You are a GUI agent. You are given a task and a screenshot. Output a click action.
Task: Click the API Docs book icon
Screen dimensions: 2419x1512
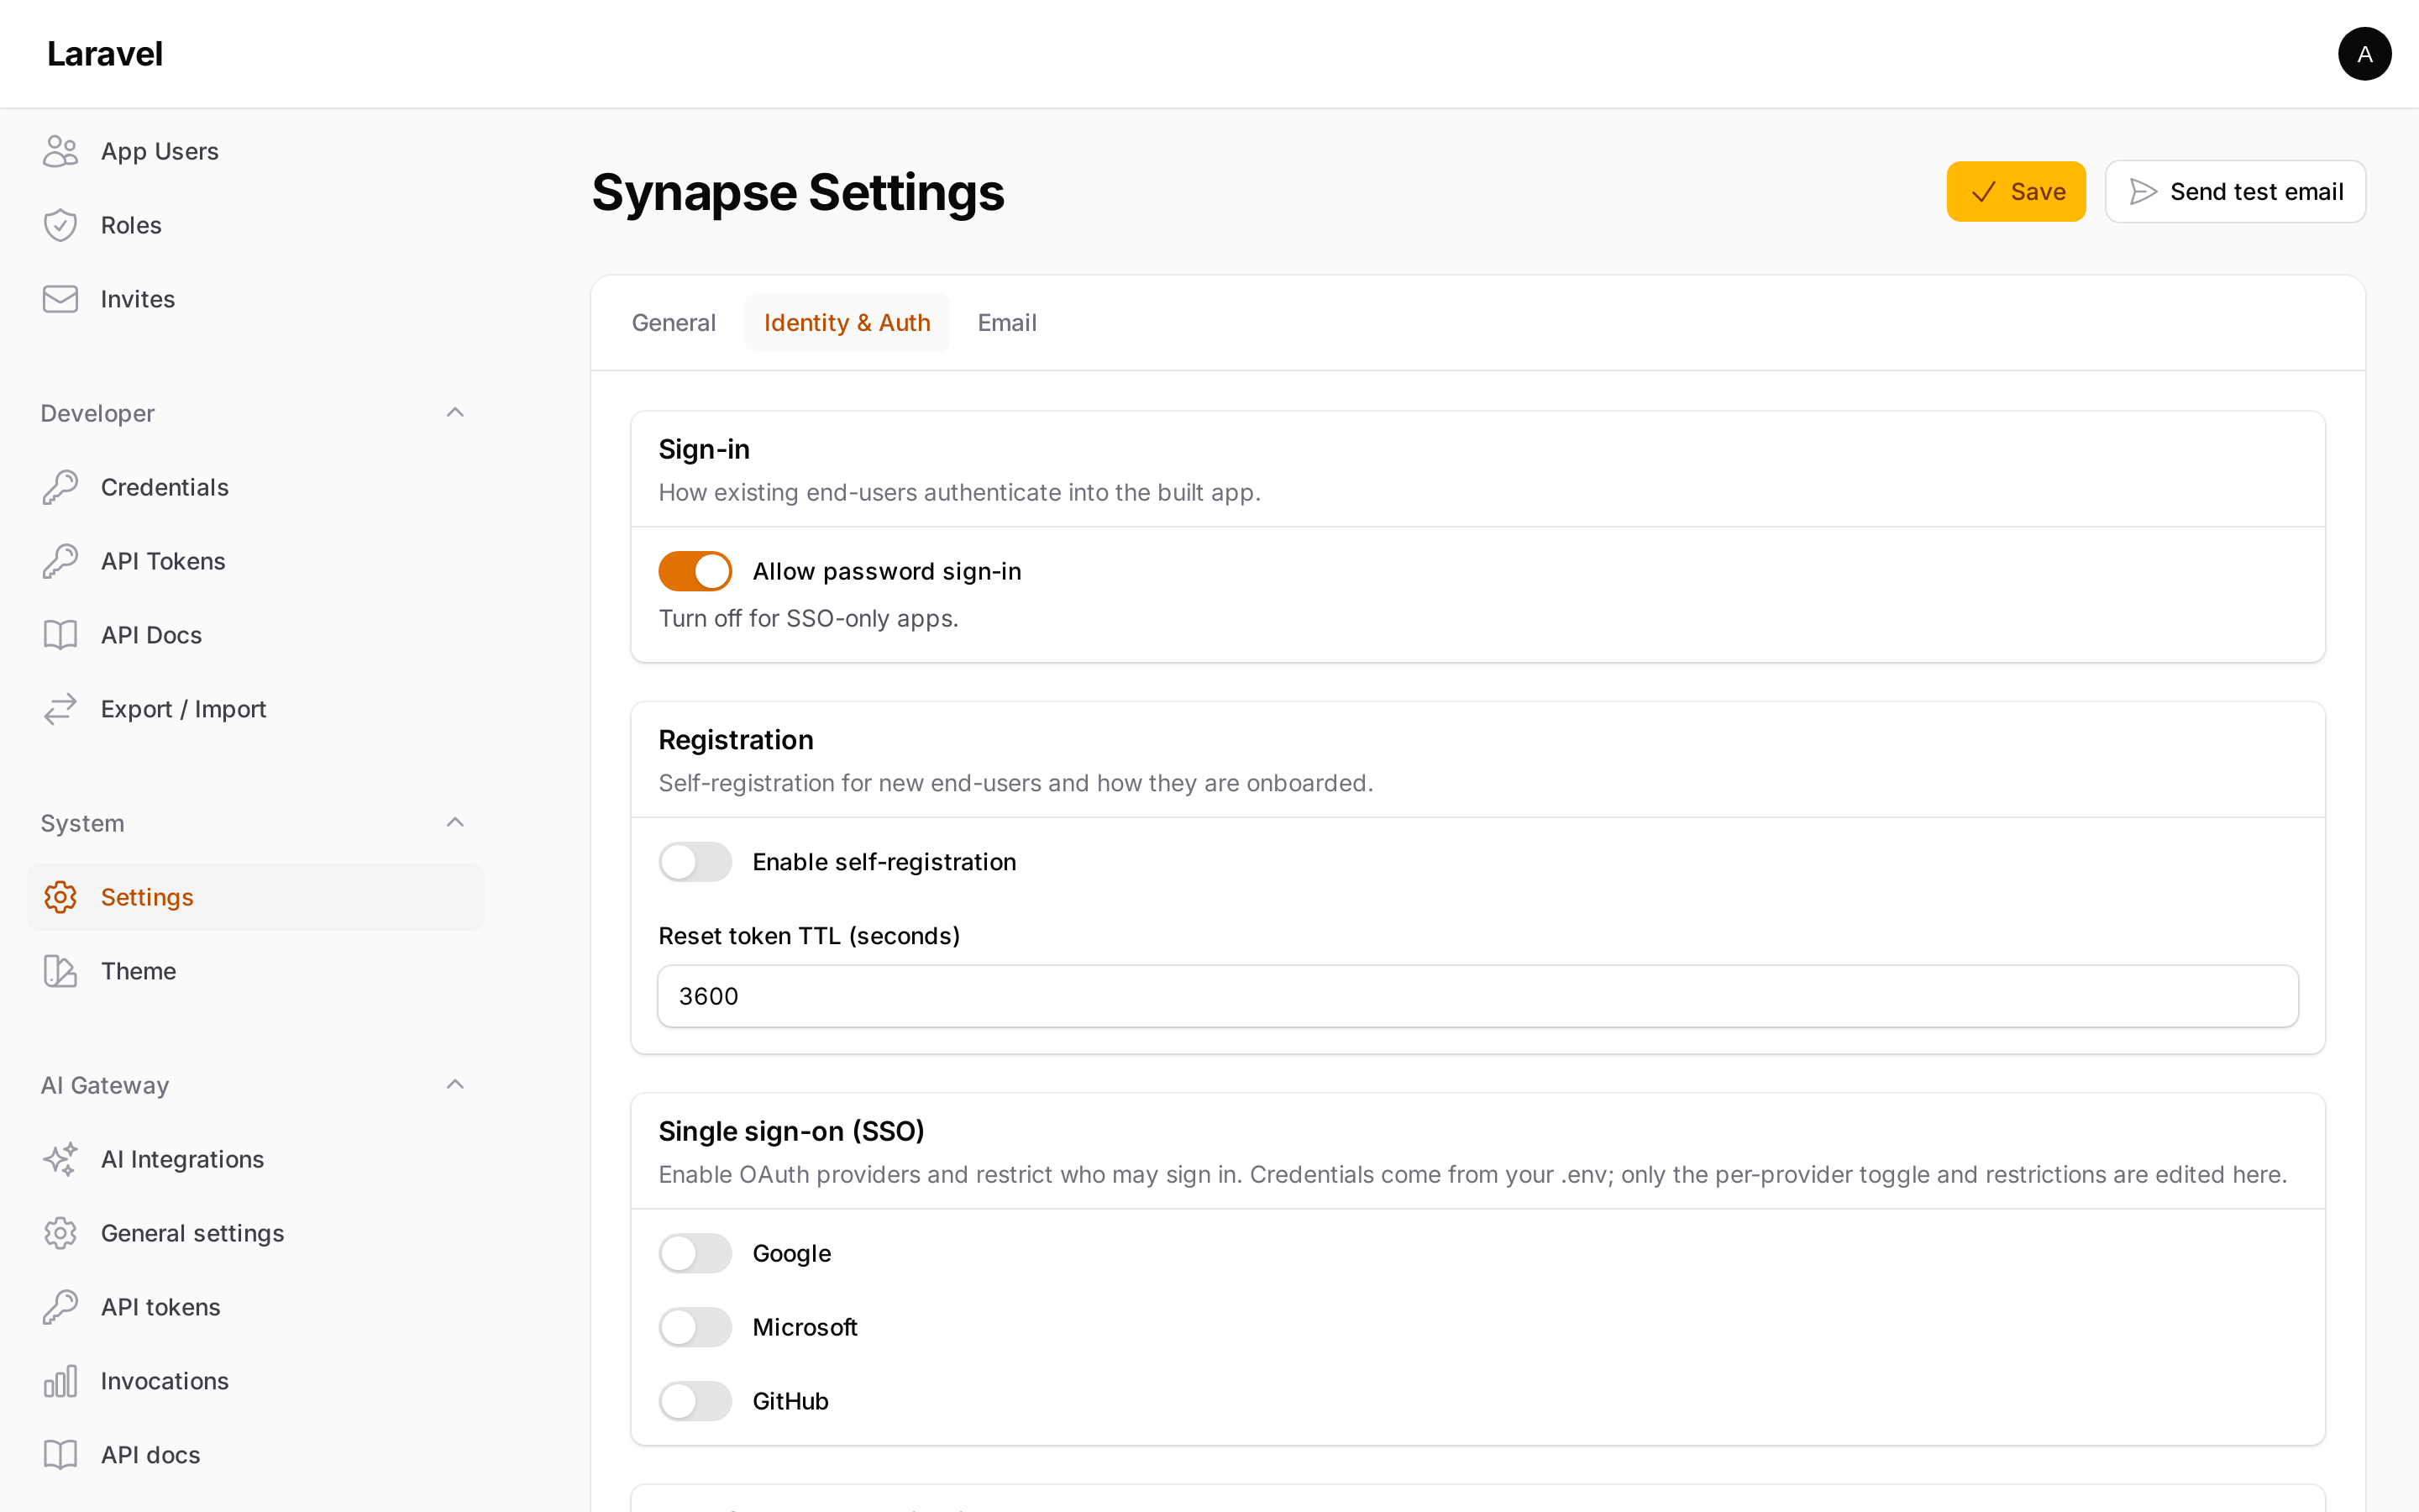[x=60, y=635]
